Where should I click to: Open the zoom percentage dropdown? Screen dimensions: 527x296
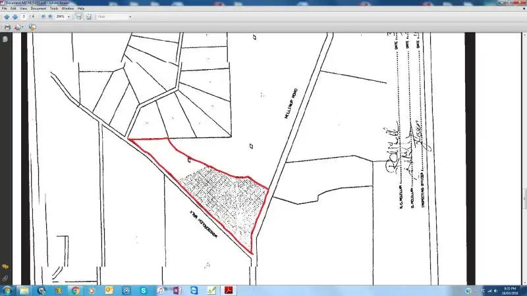point(68,16)
